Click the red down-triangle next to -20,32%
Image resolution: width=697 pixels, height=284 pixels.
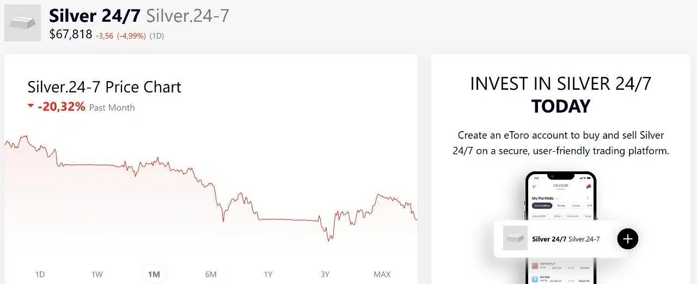pyautogui.click(x=30, y=106)
